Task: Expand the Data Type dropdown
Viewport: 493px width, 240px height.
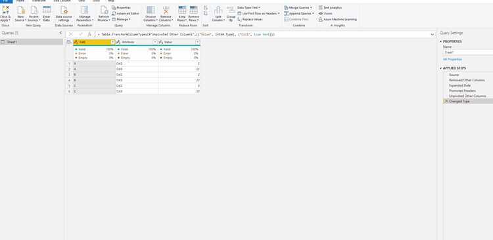Action: 248,7
